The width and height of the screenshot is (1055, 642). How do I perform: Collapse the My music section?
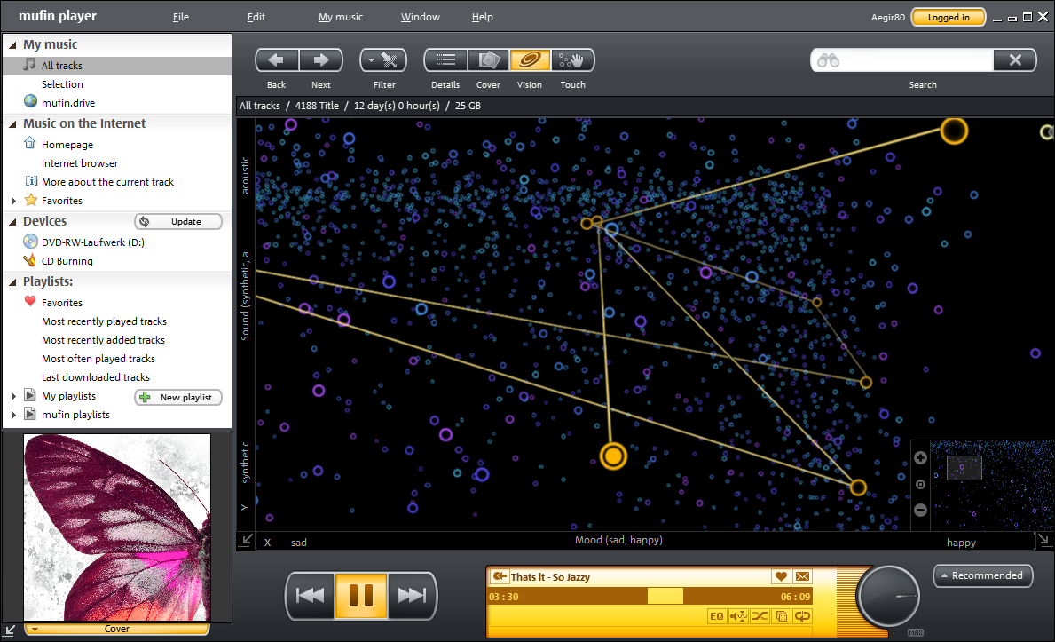(12, 45)
